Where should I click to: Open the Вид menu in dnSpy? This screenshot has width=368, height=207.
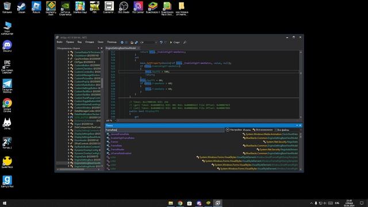(79, 42)
